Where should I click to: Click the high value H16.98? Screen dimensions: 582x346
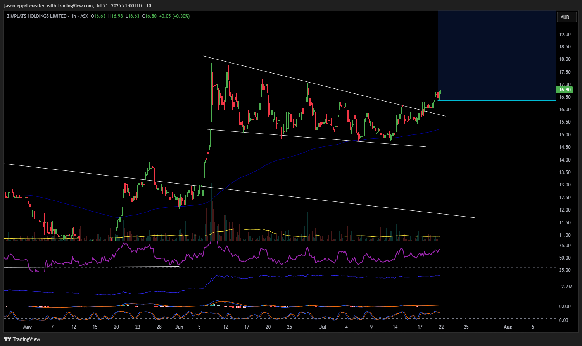116,16
